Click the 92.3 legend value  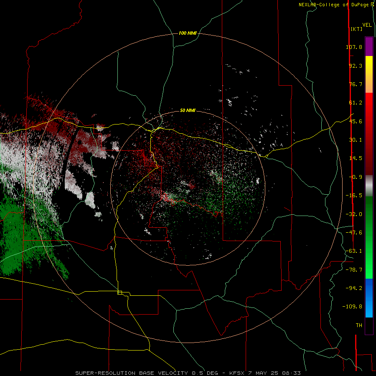coord(356,66)
